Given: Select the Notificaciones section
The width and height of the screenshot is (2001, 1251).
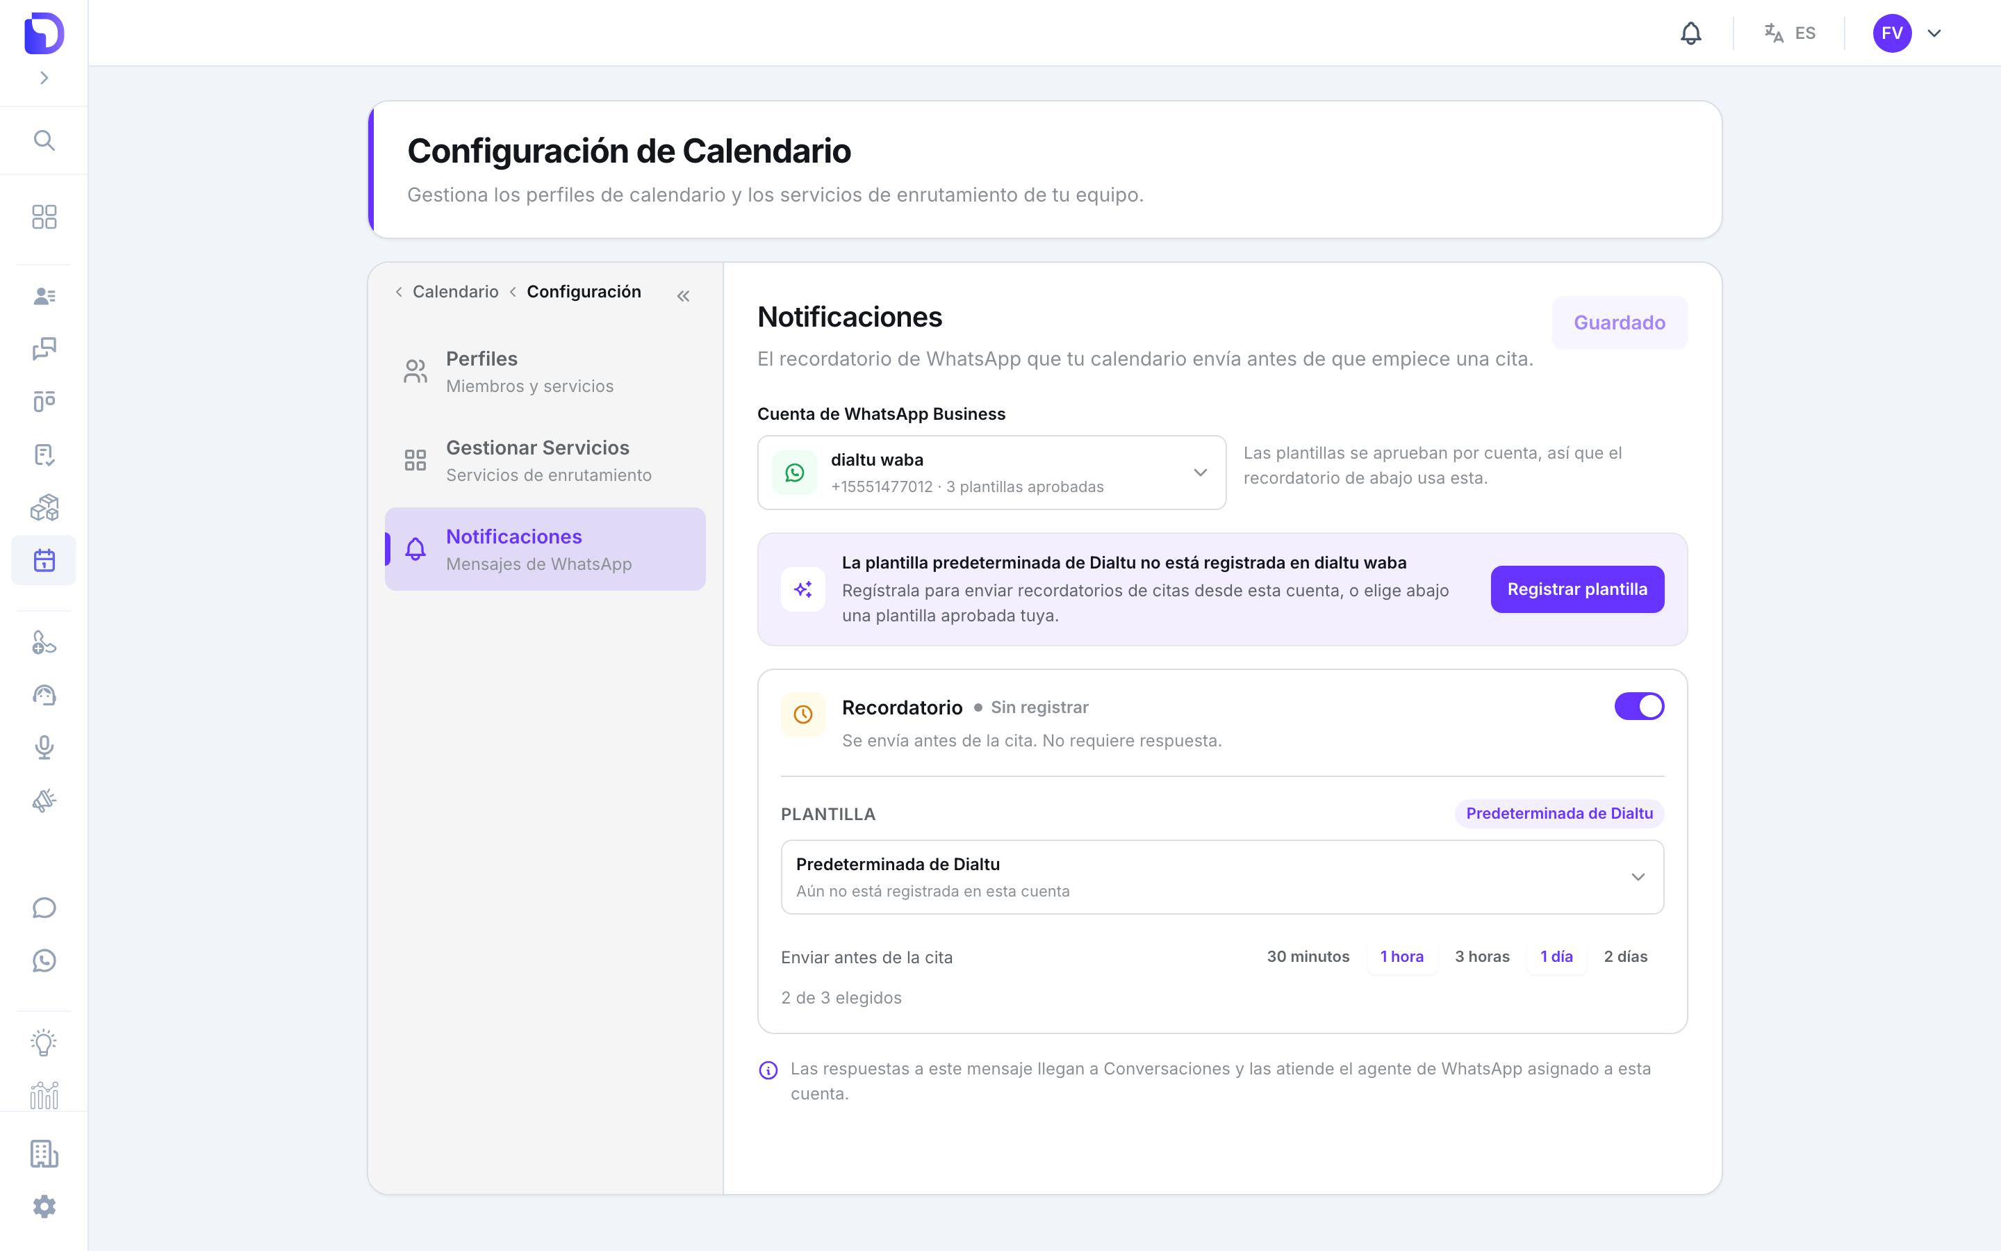Looking at the screenshot, I should tap(545, 548).
